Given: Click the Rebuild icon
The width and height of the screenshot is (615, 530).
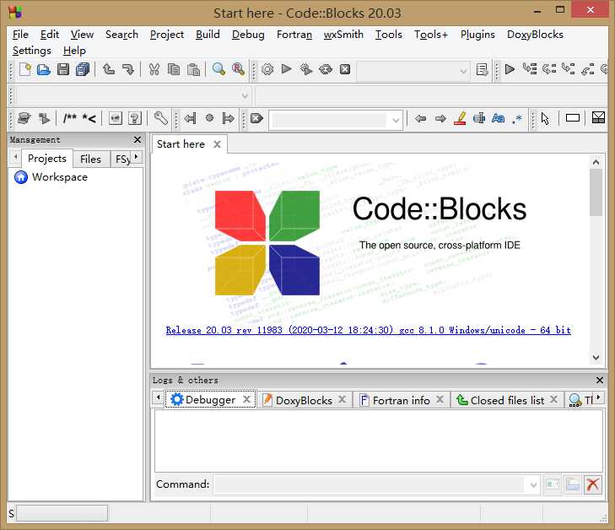Looking at the screenshot, I should pos(326,69).
